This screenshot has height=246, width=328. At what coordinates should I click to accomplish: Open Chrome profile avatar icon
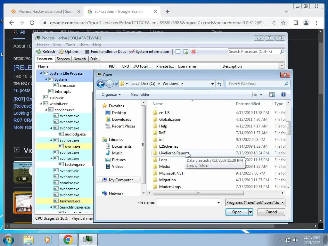[306, 23]
